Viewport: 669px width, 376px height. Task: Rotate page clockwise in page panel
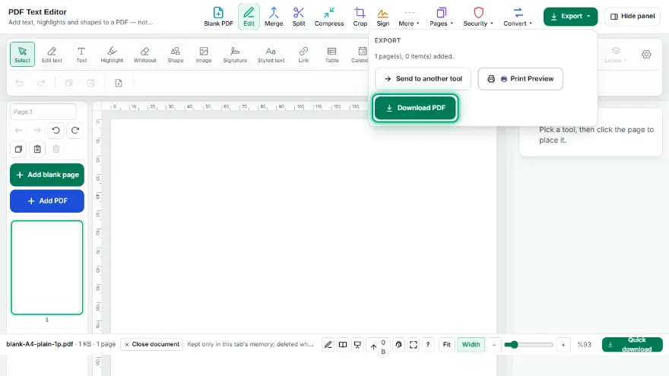75,131
